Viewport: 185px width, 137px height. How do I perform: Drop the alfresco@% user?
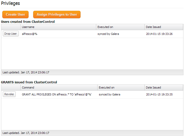coord(11,34)
